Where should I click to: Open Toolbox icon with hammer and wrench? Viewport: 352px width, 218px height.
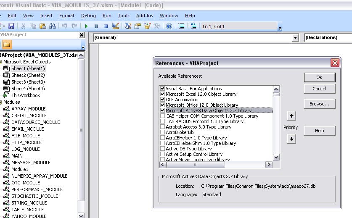click(157, 26)
